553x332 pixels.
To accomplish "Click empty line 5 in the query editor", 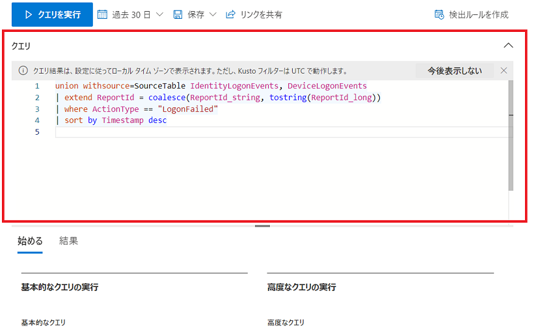I will pos(282,132).
